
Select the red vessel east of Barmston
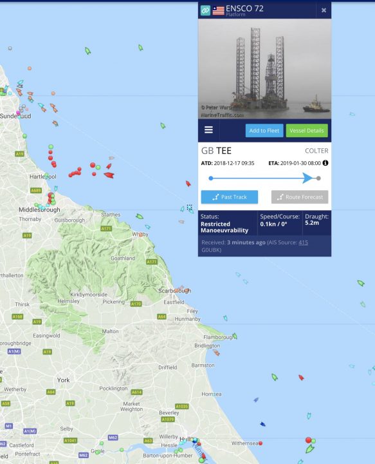click(x=301, y=377)
